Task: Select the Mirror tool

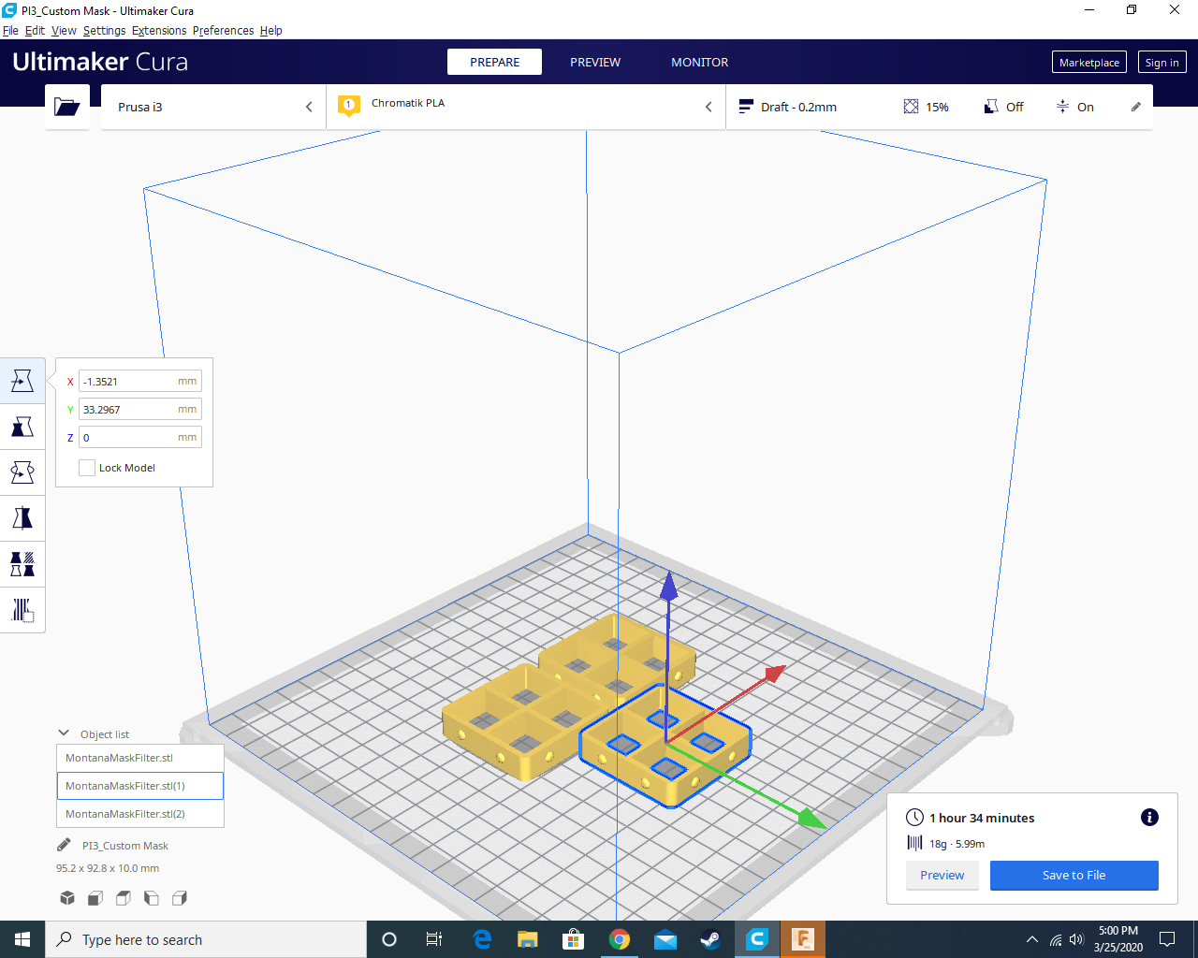Action: tap(22, 518)
